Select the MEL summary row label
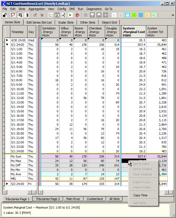The image size is (176, 218). click(x=19, y=179)
